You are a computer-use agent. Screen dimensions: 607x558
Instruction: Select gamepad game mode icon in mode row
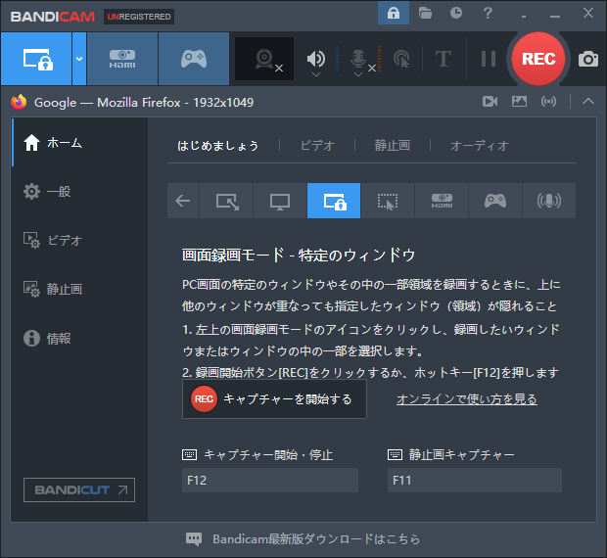pos(495,201)
